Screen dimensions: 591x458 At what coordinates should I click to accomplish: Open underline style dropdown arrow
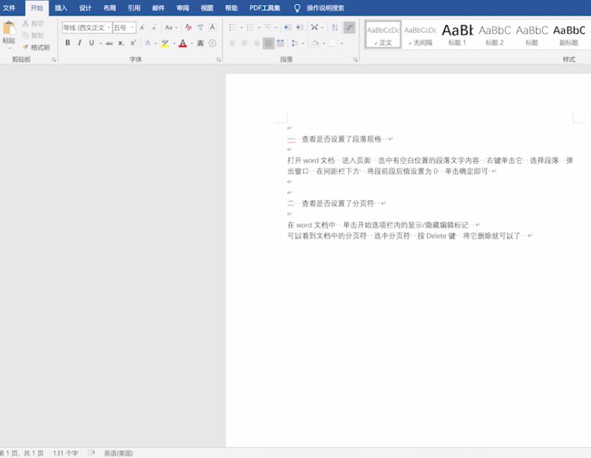(101, 44)
